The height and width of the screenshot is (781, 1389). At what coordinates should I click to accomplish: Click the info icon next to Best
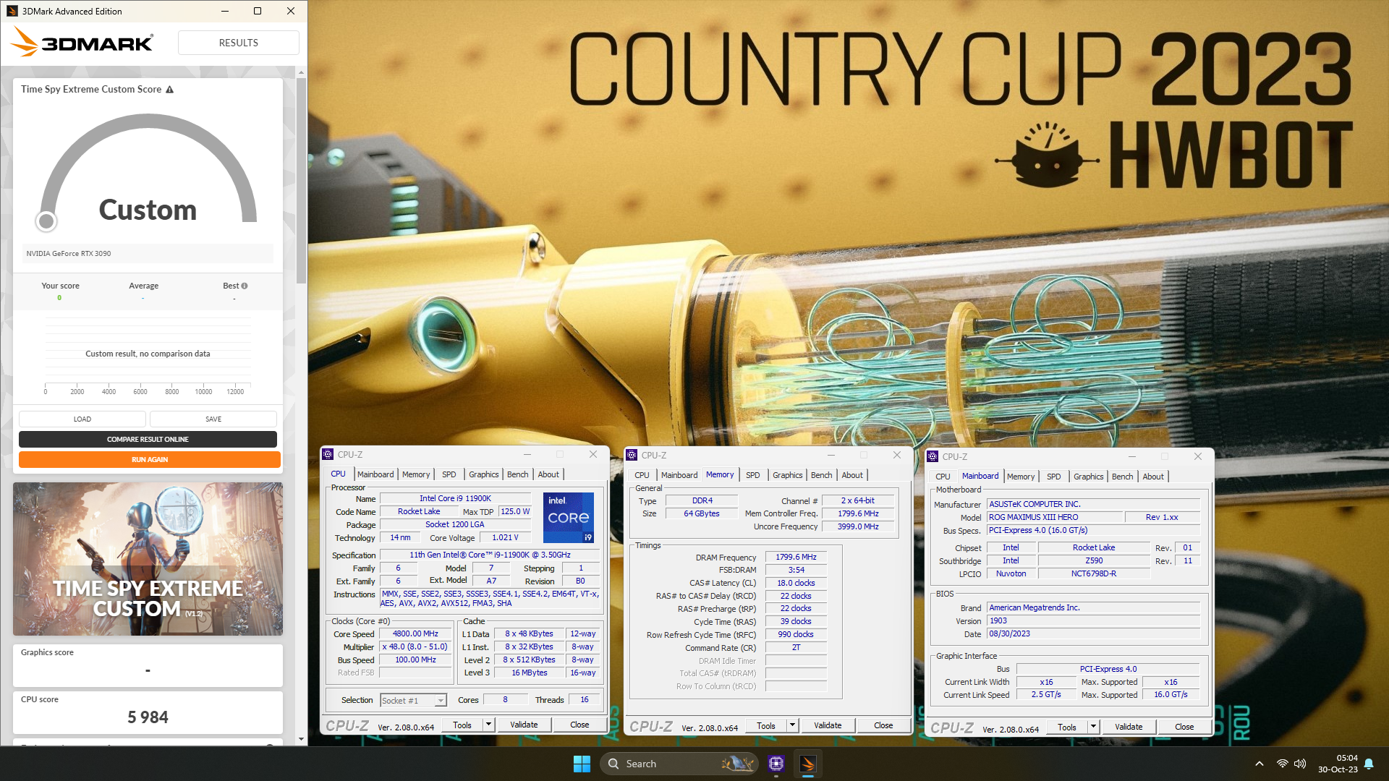[245, 286]
